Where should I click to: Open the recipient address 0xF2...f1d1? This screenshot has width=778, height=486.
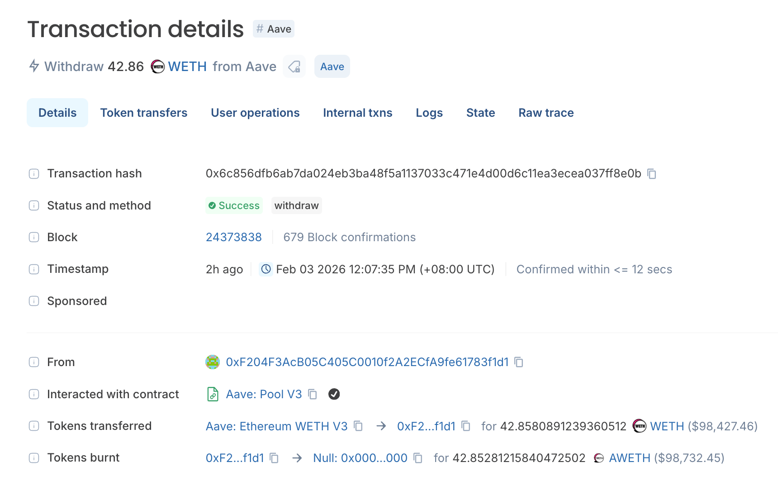(426, 426)
